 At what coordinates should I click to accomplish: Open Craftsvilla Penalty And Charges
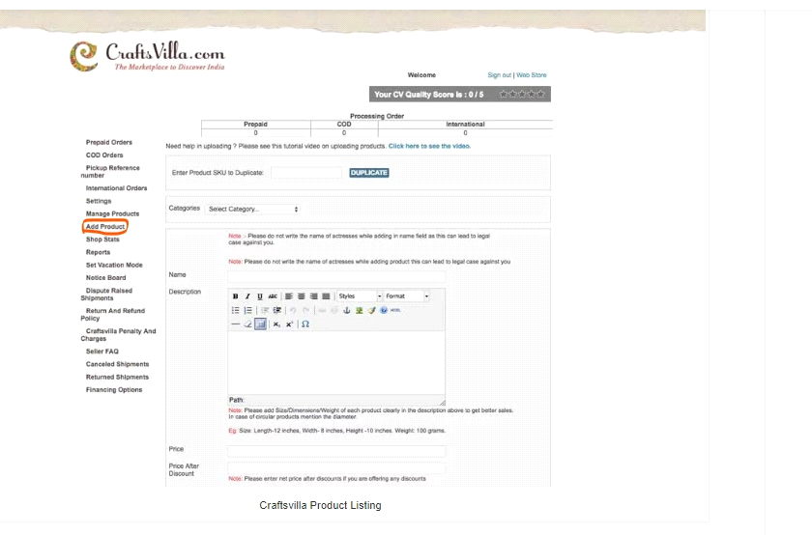tap(118, 335)
